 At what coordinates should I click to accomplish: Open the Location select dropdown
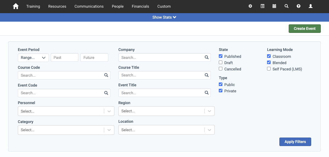166,130
